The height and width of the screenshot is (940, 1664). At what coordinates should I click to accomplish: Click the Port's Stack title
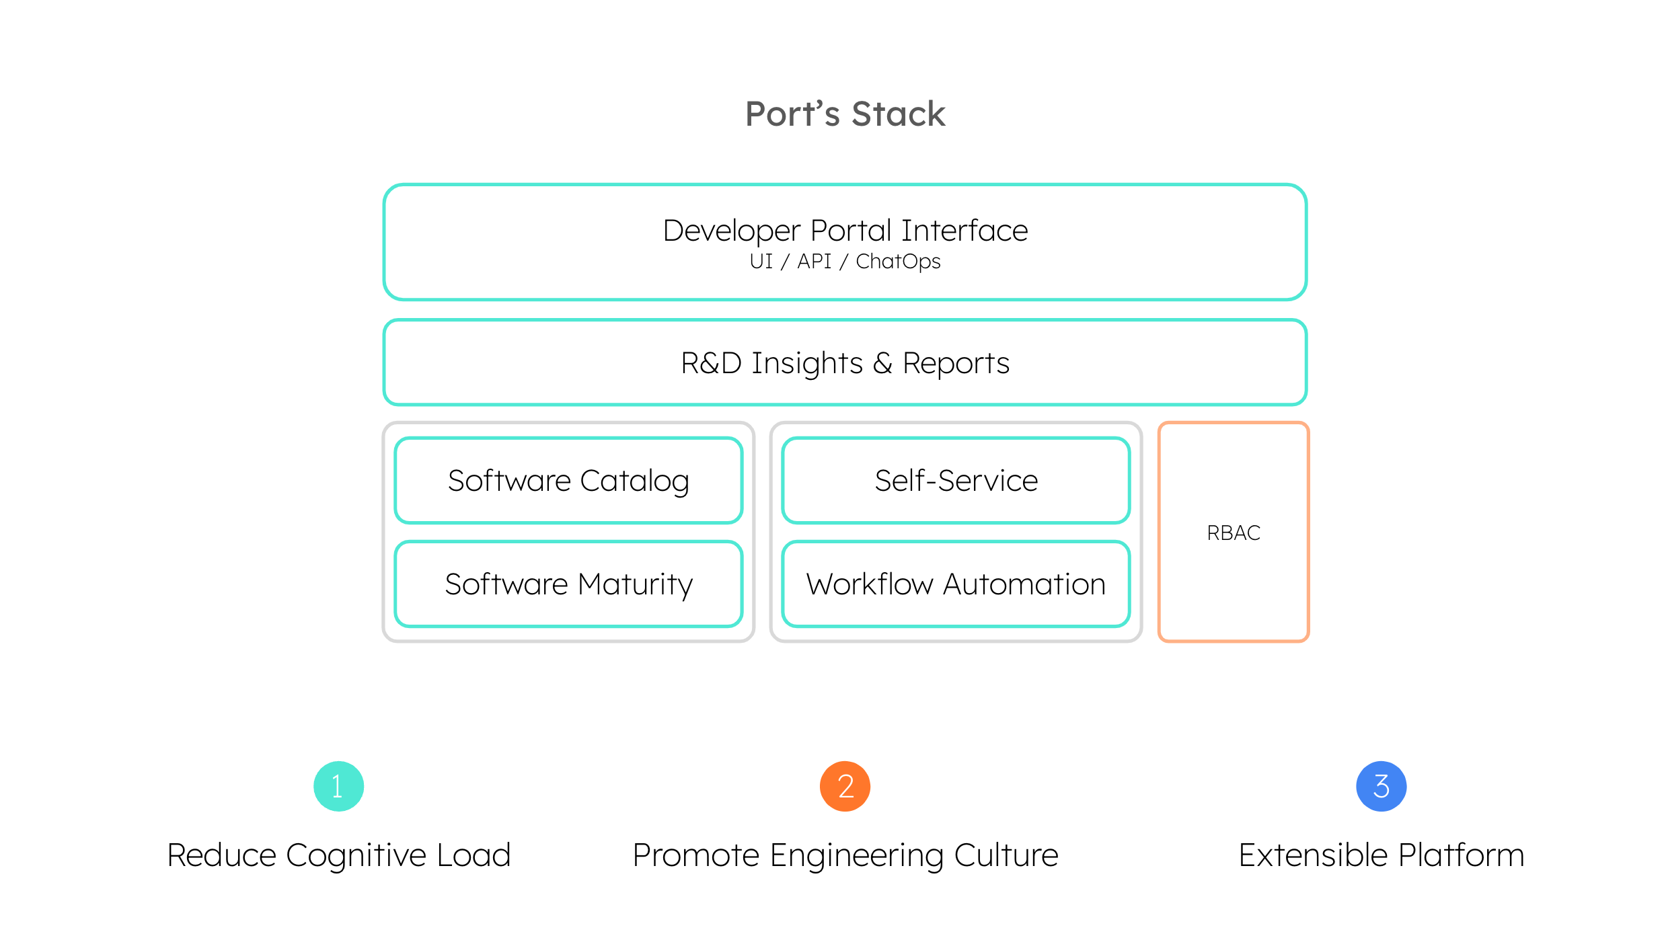[x=845, y=114]
